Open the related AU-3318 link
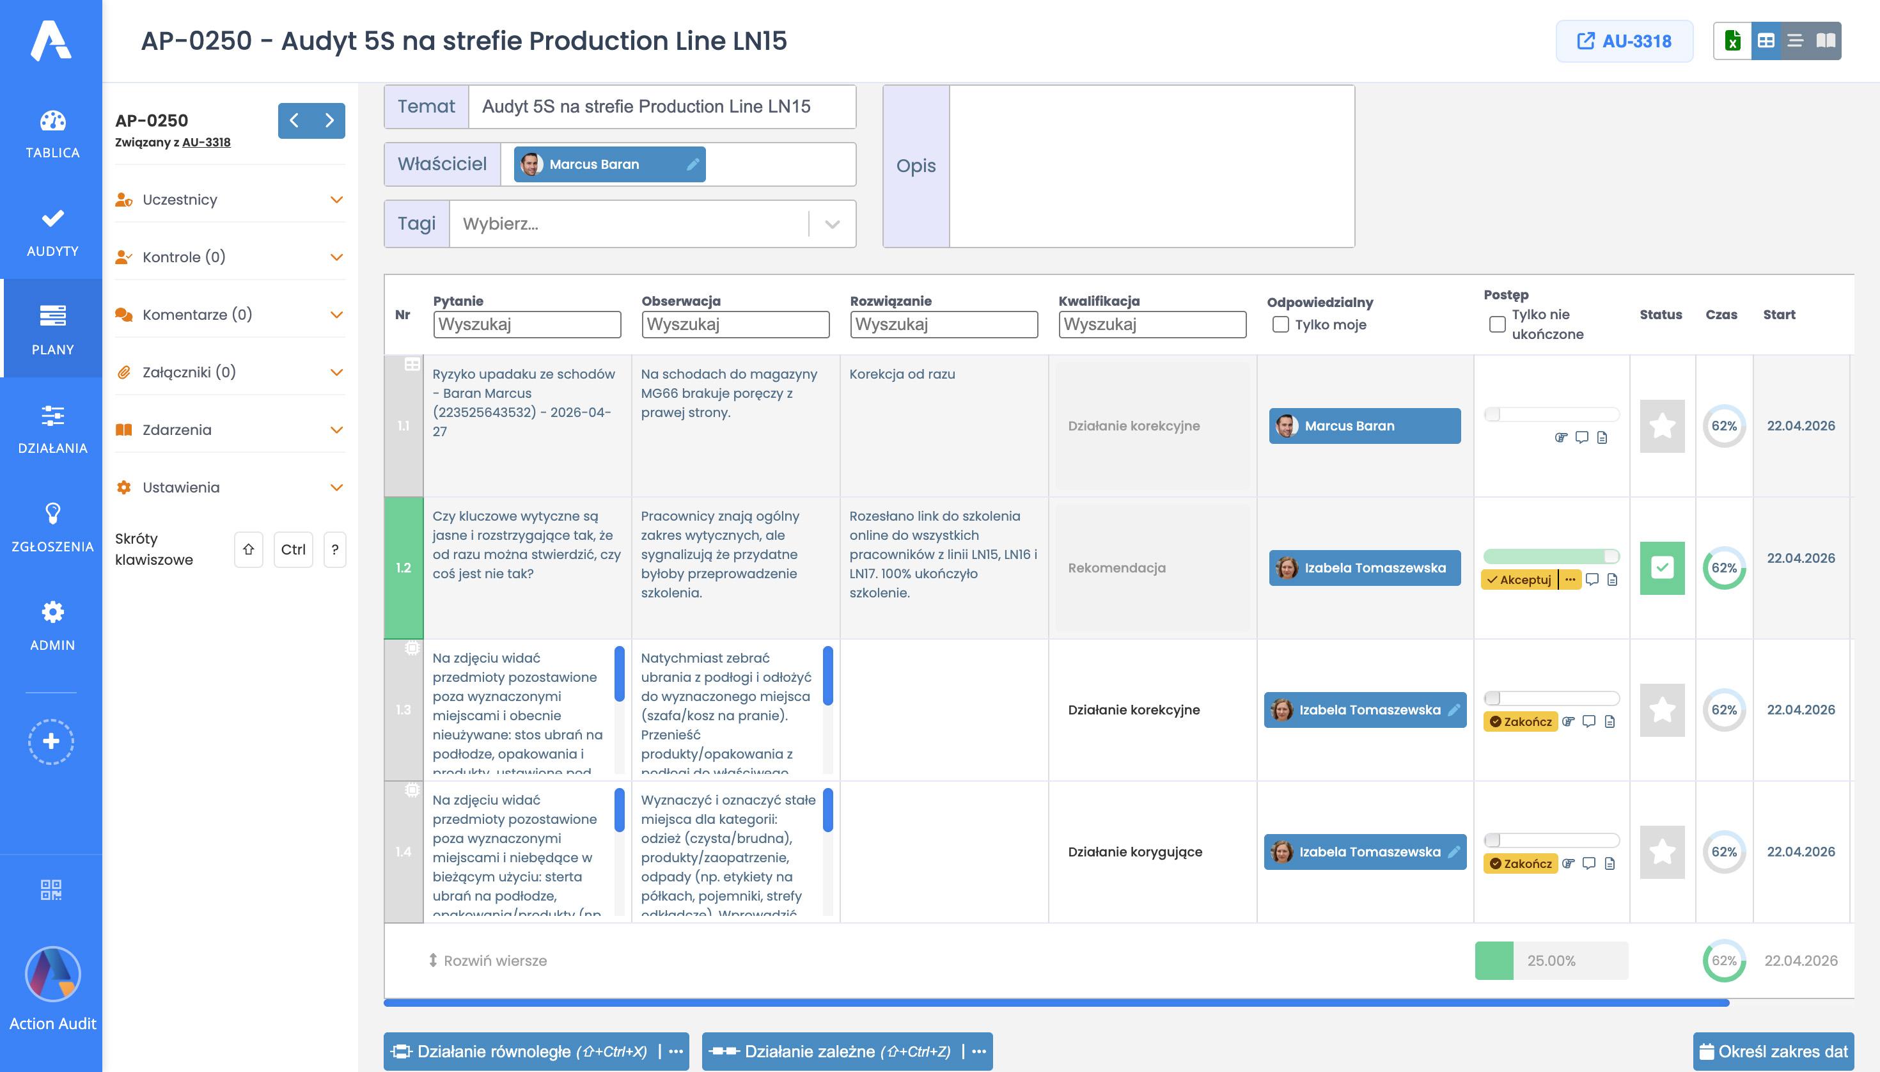The height and width of the screenshot is (1072, 1880). coord(1625,41)
